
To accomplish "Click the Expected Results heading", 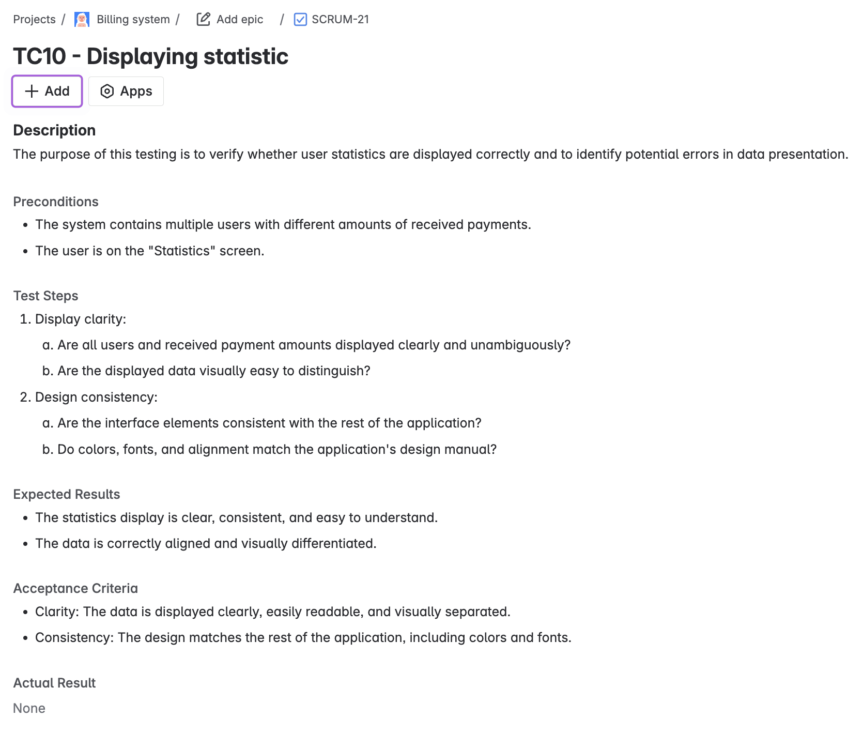I will coord(66,494).
